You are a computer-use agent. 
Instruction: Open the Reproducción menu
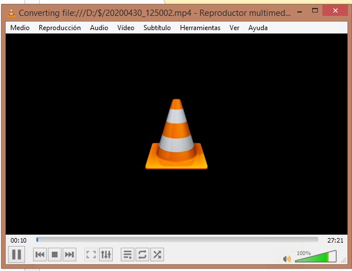[60, 28]
